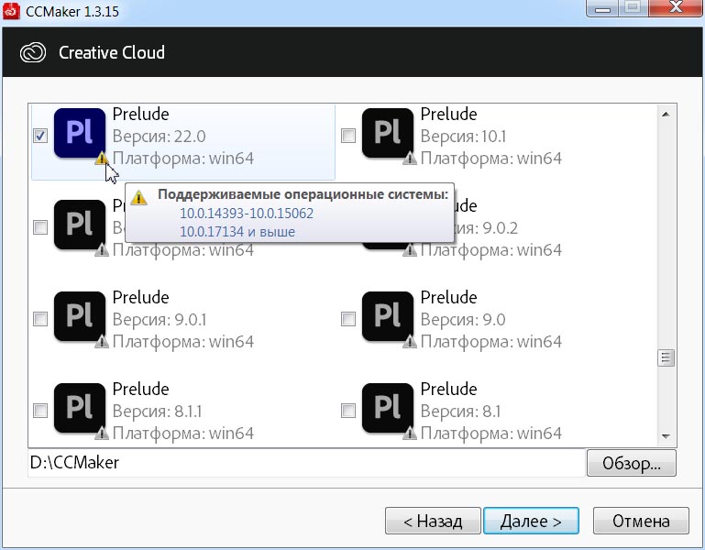Click warning triangle on Prelude 10.1
Image resolution: width=705 pixels, height=550 pixels.
point(410,159)
